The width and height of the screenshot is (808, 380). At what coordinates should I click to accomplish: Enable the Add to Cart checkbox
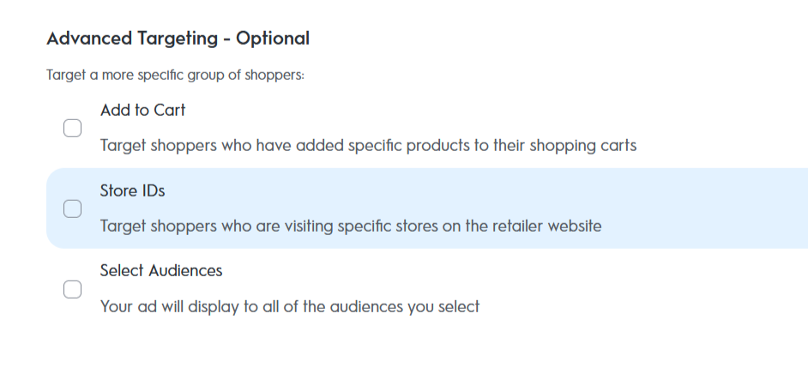(72, 129)
